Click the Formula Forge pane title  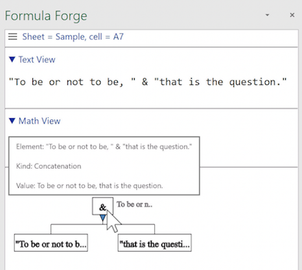point(46,16)
